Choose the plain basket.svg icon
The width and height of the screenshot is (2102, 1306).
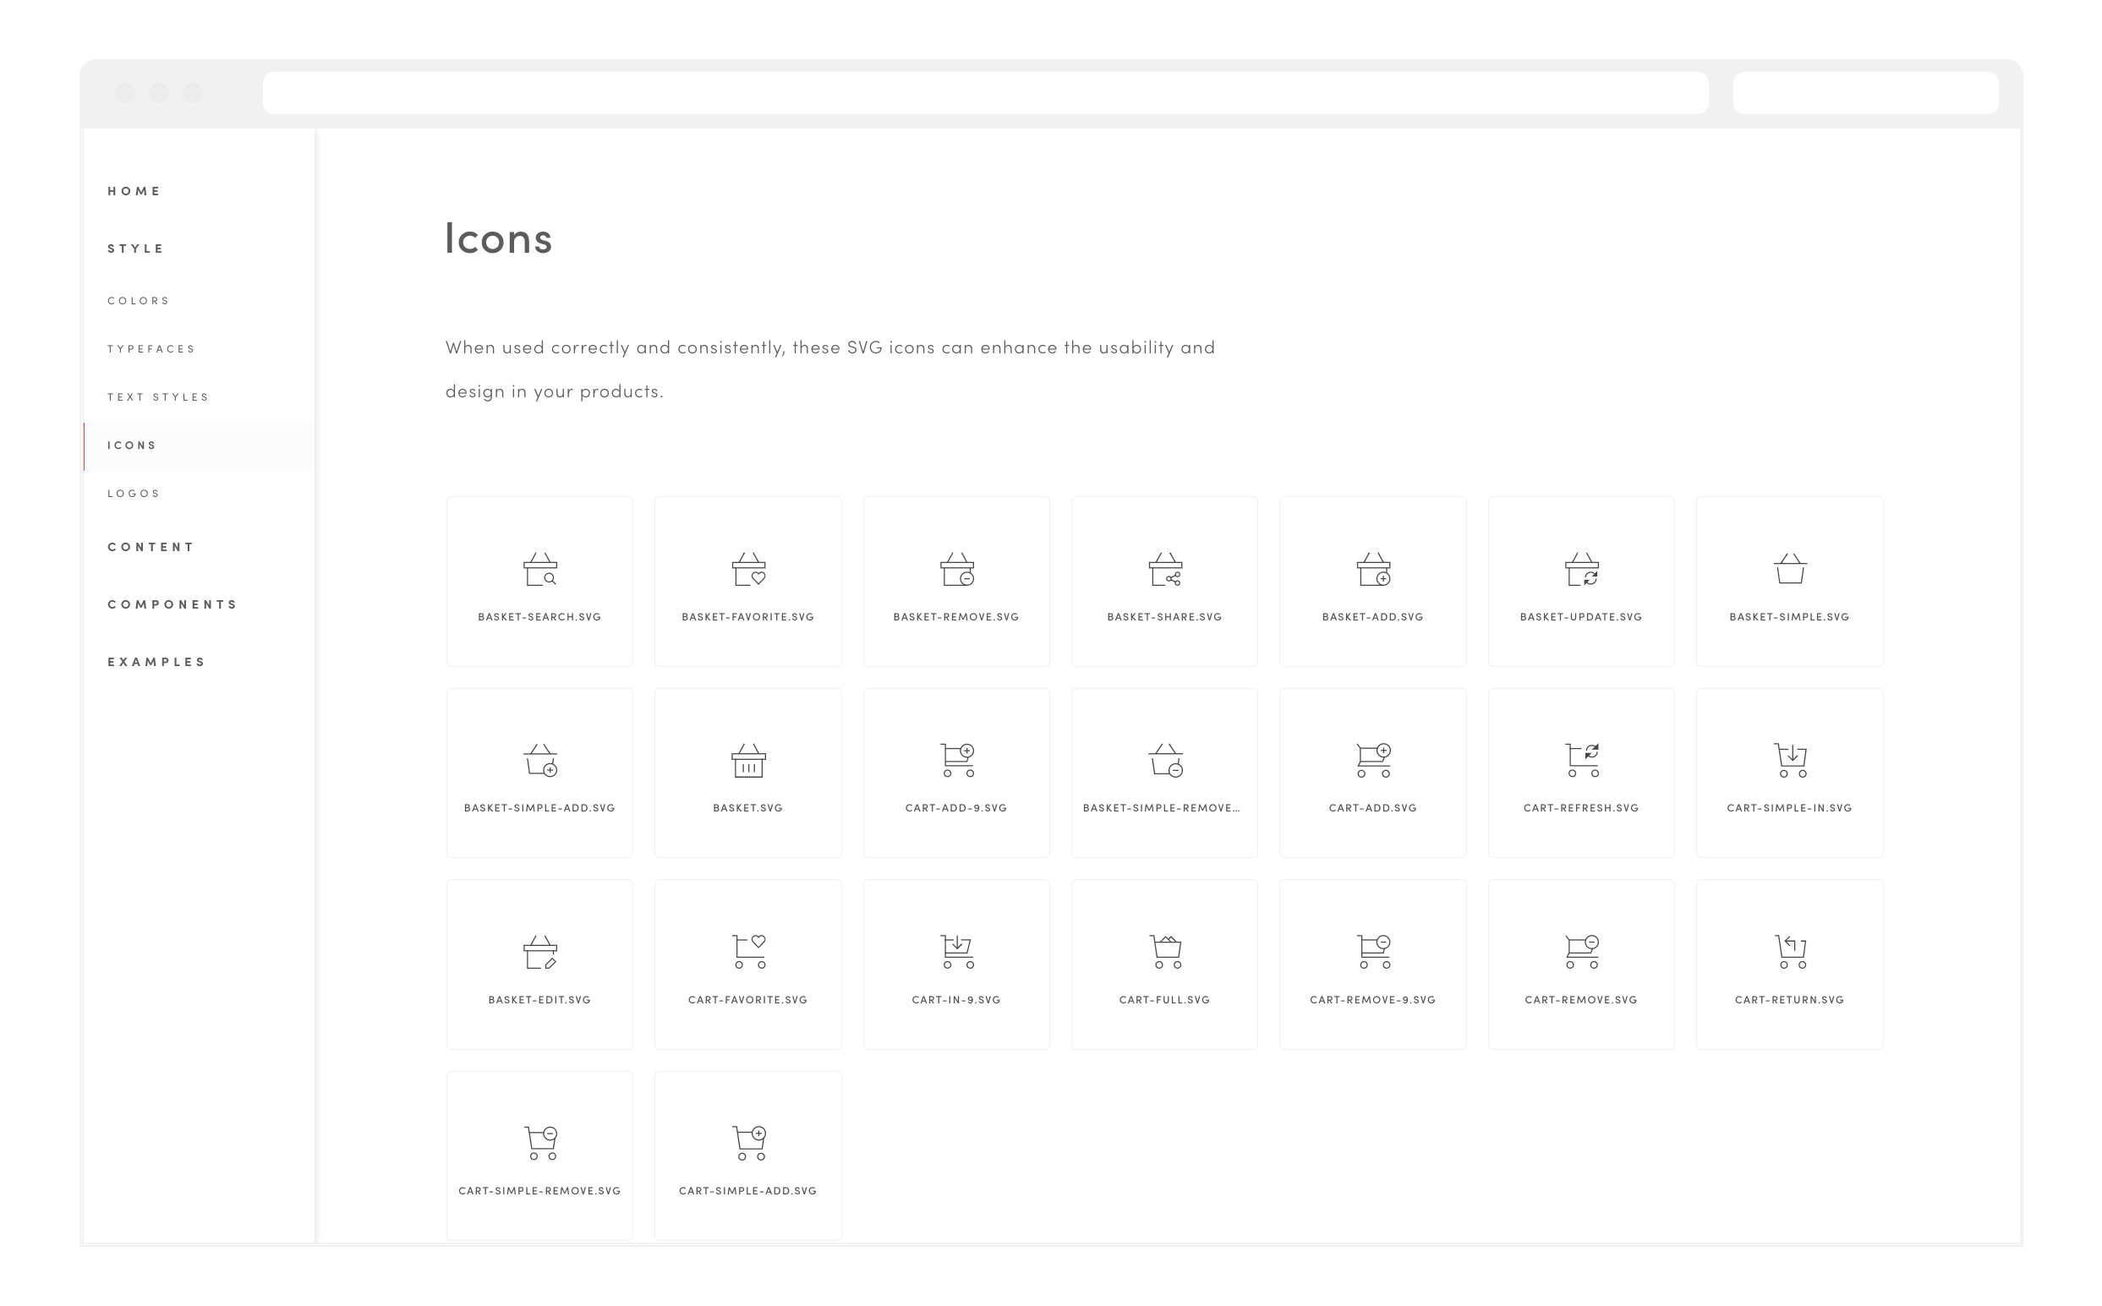point(748,760)
